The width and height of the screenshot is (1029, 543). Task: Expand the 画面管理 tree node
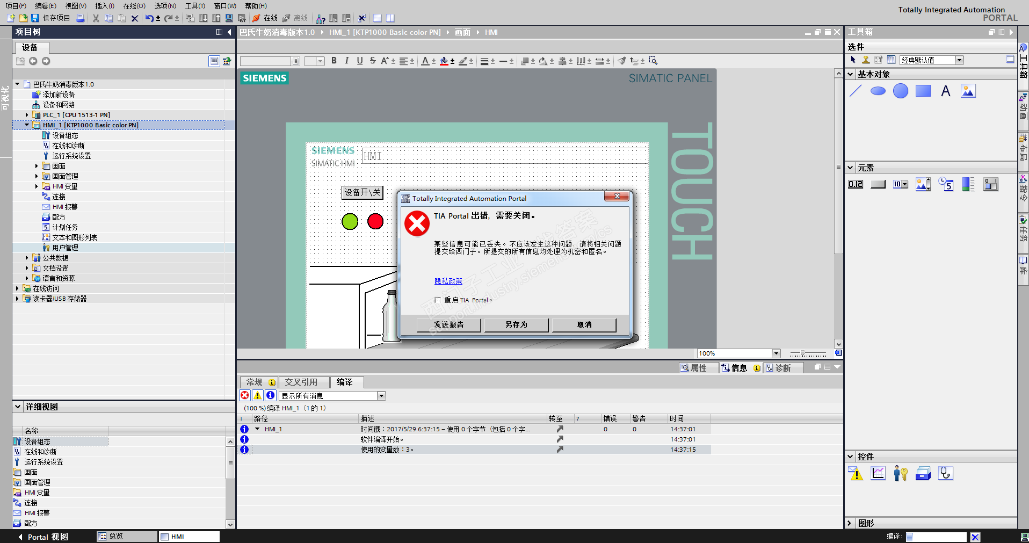37,176
